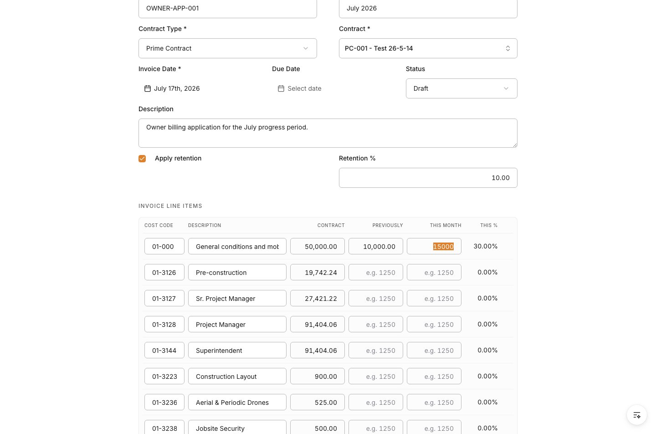Click the Previously field in row 01-3128
Viewport: 656px width, 434px height.
pyautogui.click(x=376, y=324)
